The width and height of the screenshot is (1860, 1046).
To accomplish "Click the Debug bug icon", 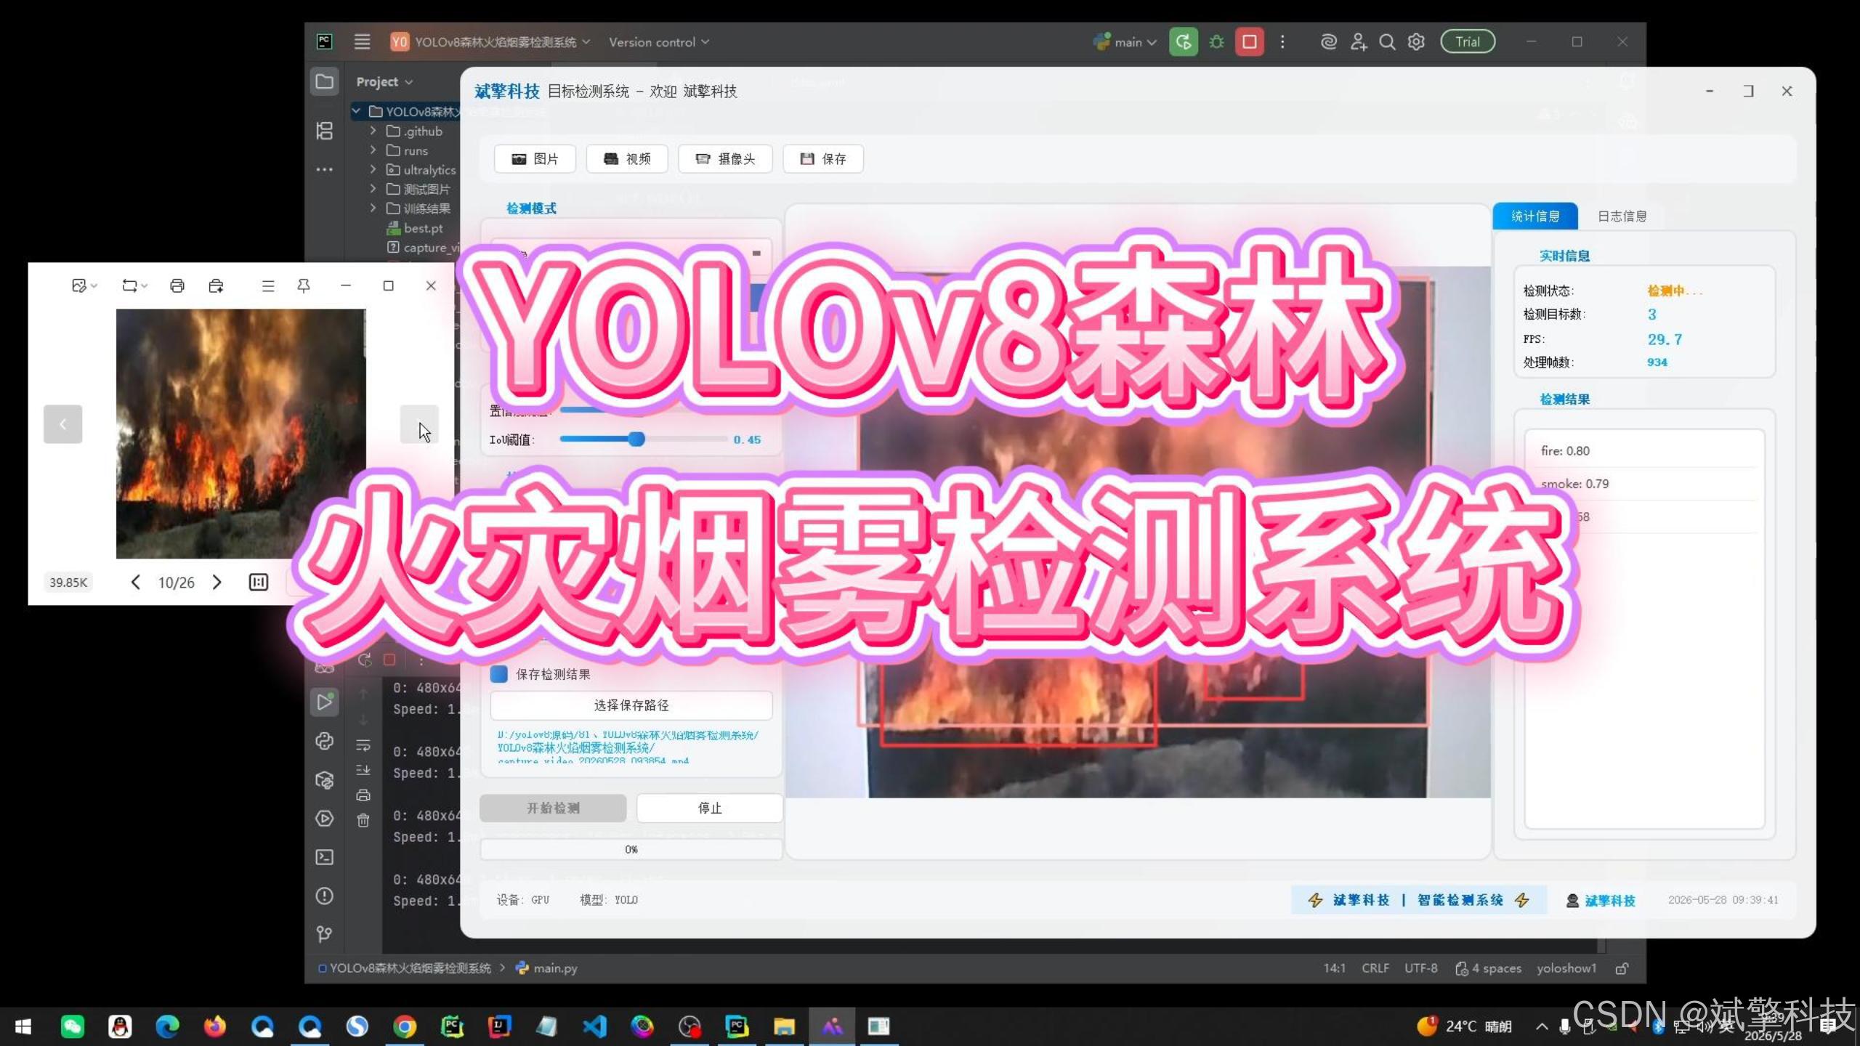I will [1216, 42].
